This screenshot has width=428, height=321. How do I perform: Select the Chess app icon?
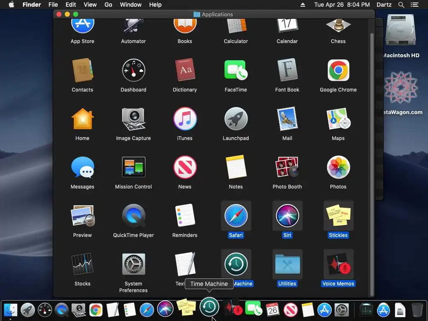click(338, 26)
